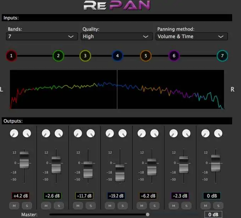Screen dimensions: 241x218
Task: Mute the +4.2 dB channel
Action: coord(14,206)
